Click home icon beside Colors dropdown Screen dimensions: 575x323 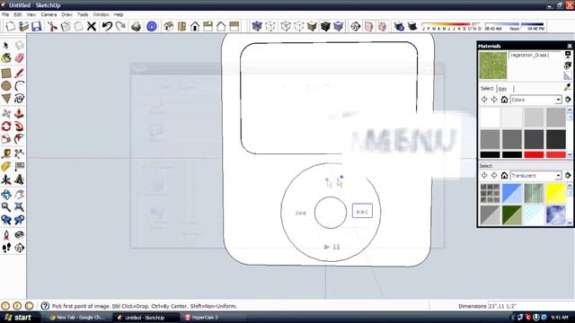click(504, 100)
